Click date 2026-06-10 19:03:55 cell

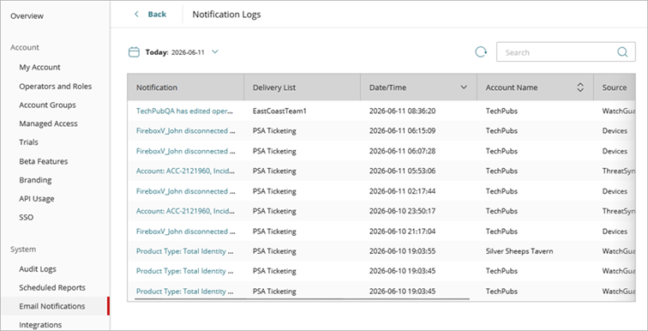click(402, 251)
